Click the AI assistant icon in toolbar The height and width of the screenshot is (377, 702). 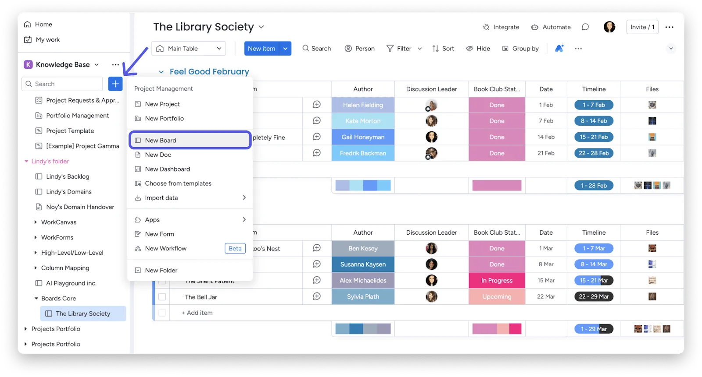559,49
